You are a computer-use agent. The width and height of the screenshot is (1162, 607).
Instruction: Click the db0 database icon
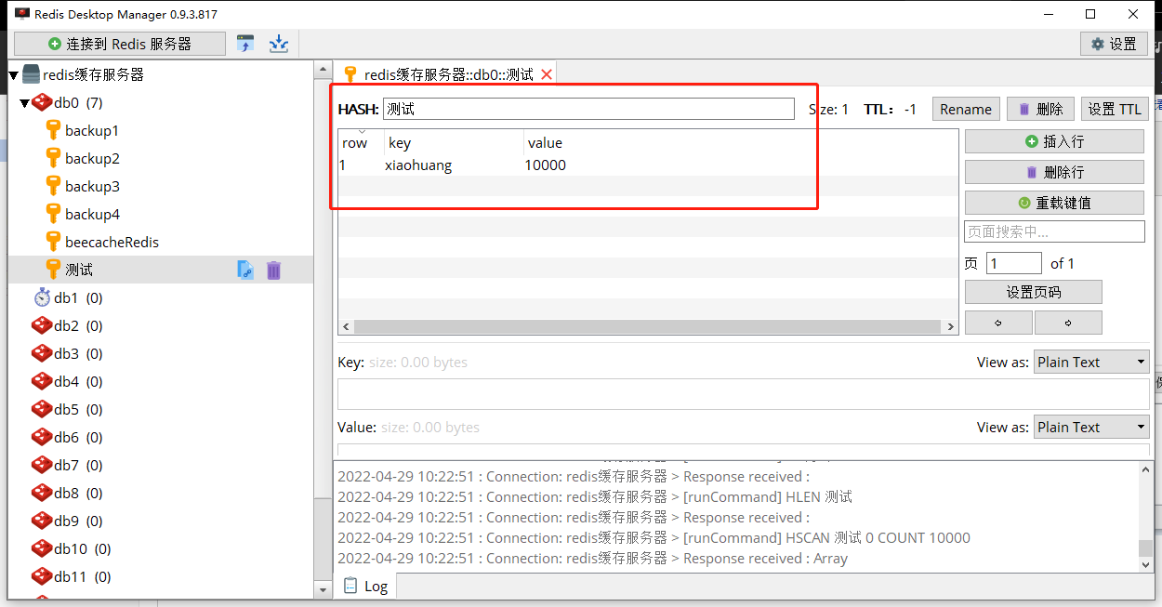point(42,102)
